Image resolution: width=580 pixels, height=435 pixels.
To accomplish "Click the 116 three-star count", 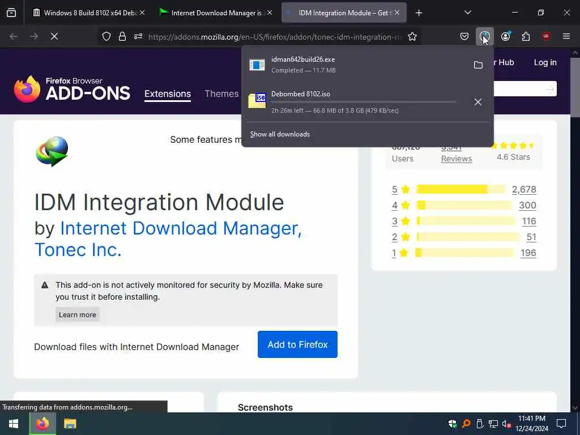I will (x=529, y=221).
